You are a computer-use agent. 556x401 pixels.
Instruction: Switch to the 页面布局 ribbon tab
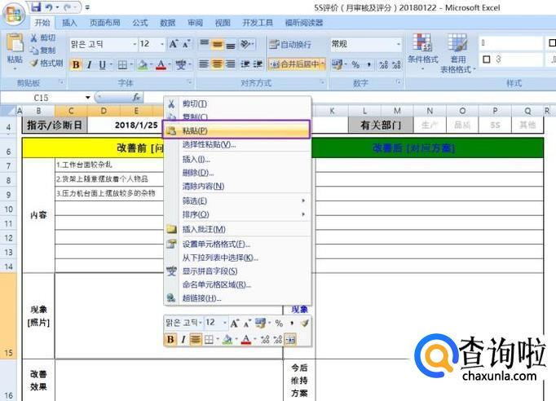[104, 23]
